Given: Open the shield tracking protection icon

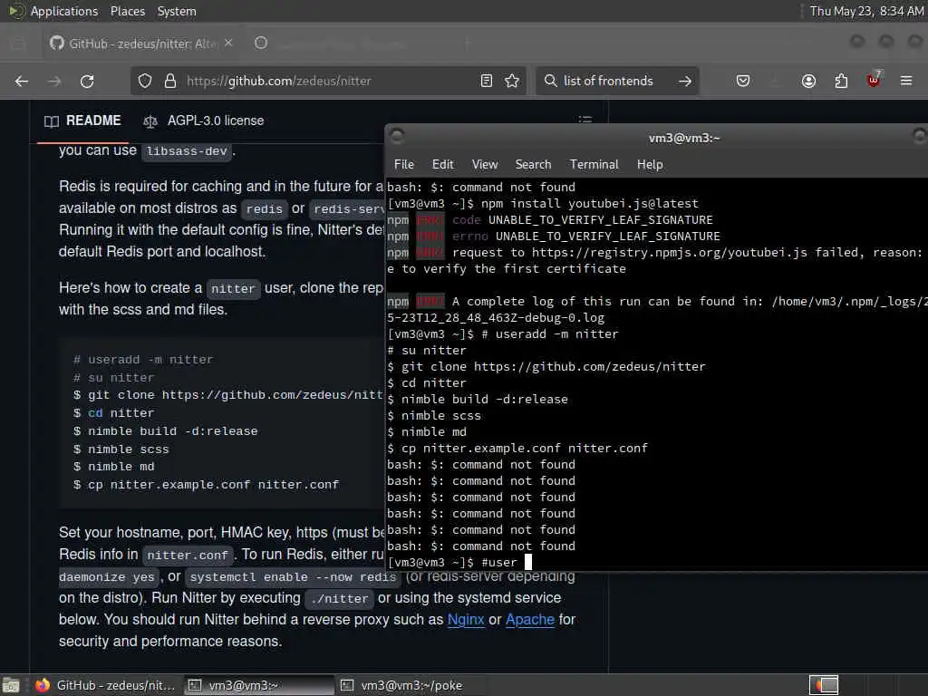Looking at the screenshot, I should coord(145,81).
